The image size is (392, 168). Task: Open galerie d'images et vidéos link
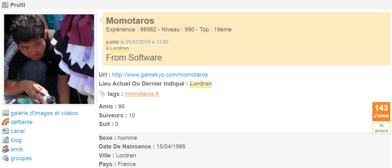[x=44, y=113]
